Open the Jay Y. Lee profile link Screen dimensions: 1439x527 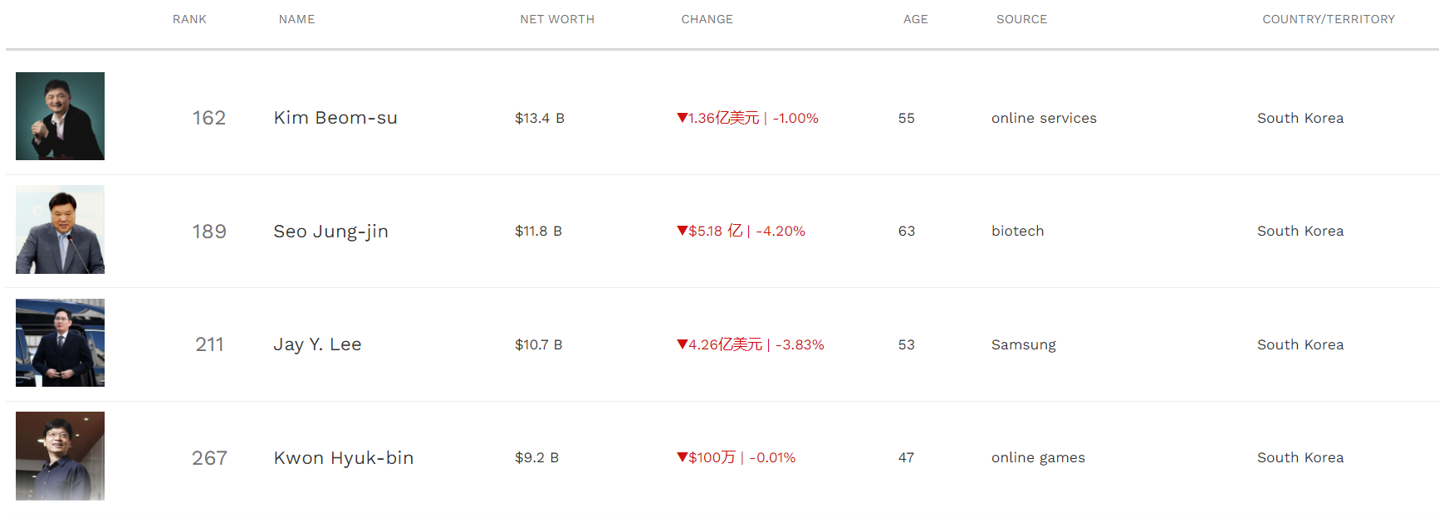[x=317, y=344]
